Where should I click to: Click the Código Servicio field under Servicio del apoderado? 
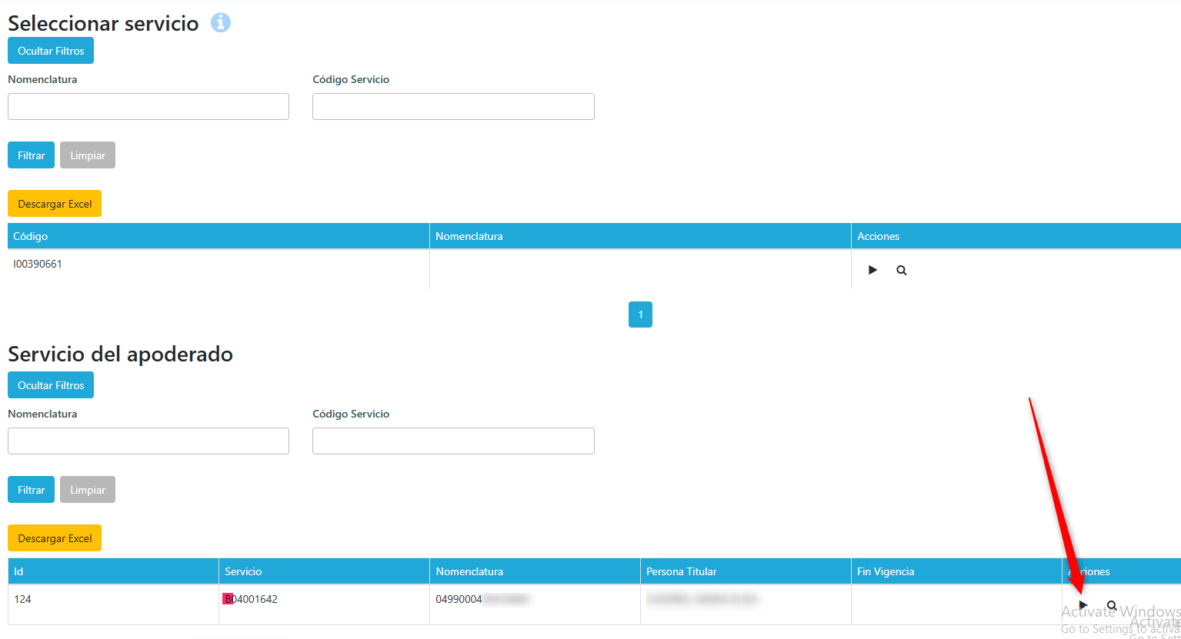453,441
